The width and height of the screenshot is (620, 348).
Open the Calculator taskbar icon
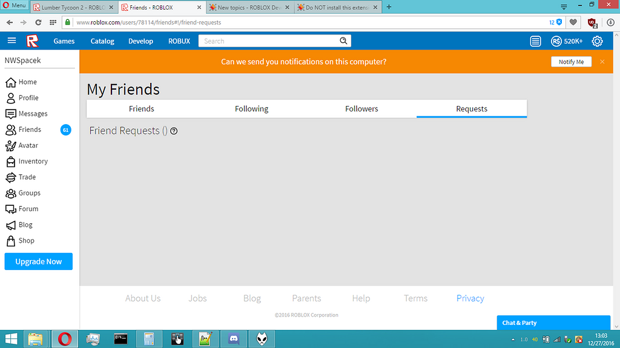(x=149, y=339)
